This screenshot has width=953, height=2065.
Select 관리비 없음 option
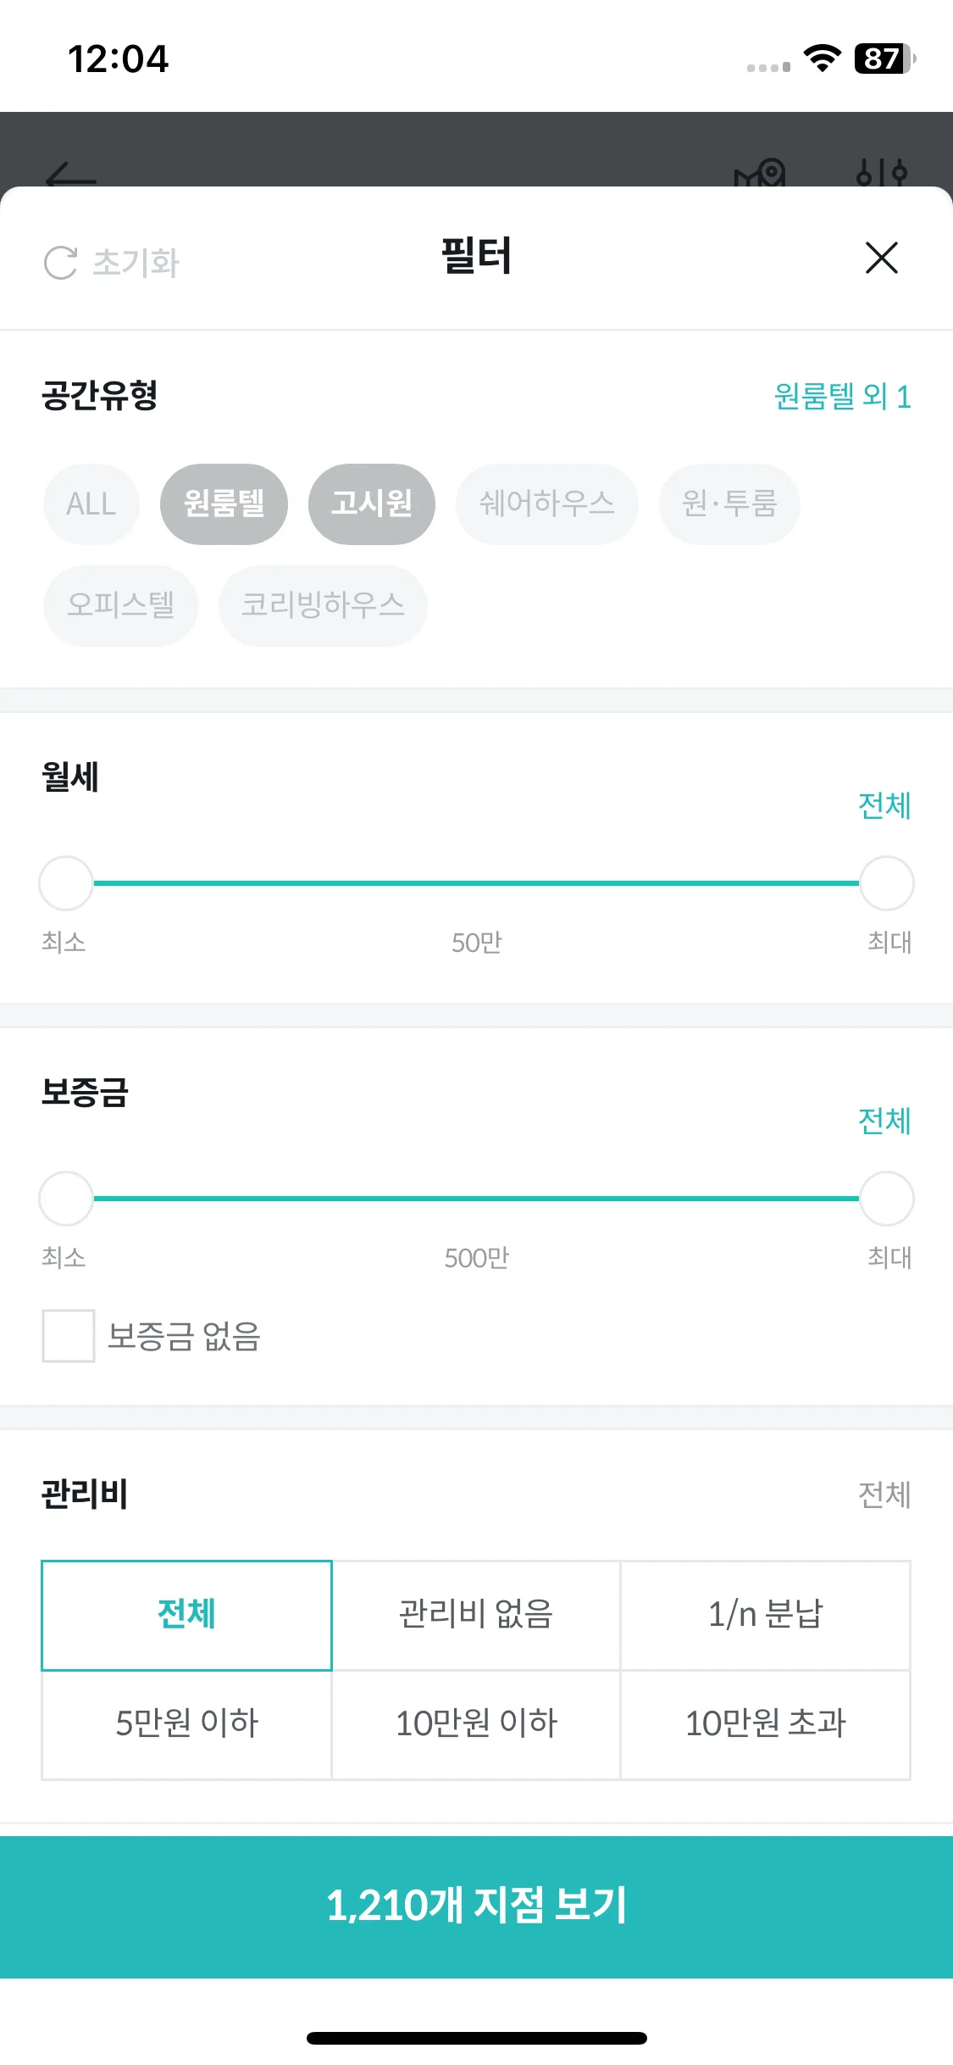point(476,1615)
